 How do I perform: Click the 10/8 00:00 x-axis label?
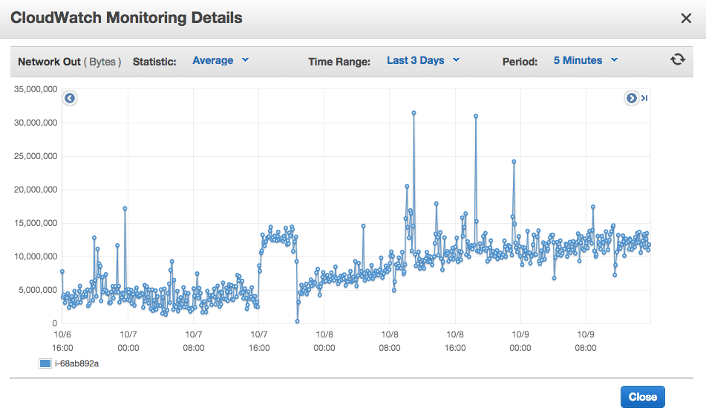[x=324, y=341]
